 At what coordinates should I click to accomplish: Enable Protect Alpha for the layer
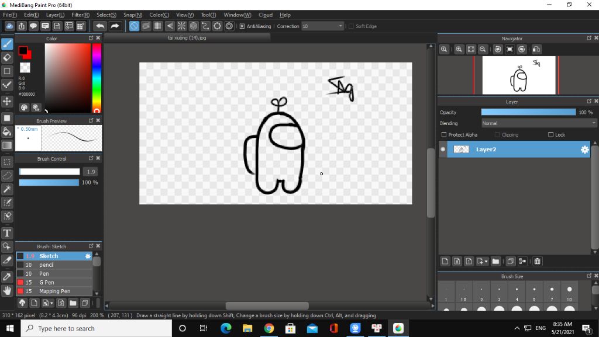(x=444, y=134)
